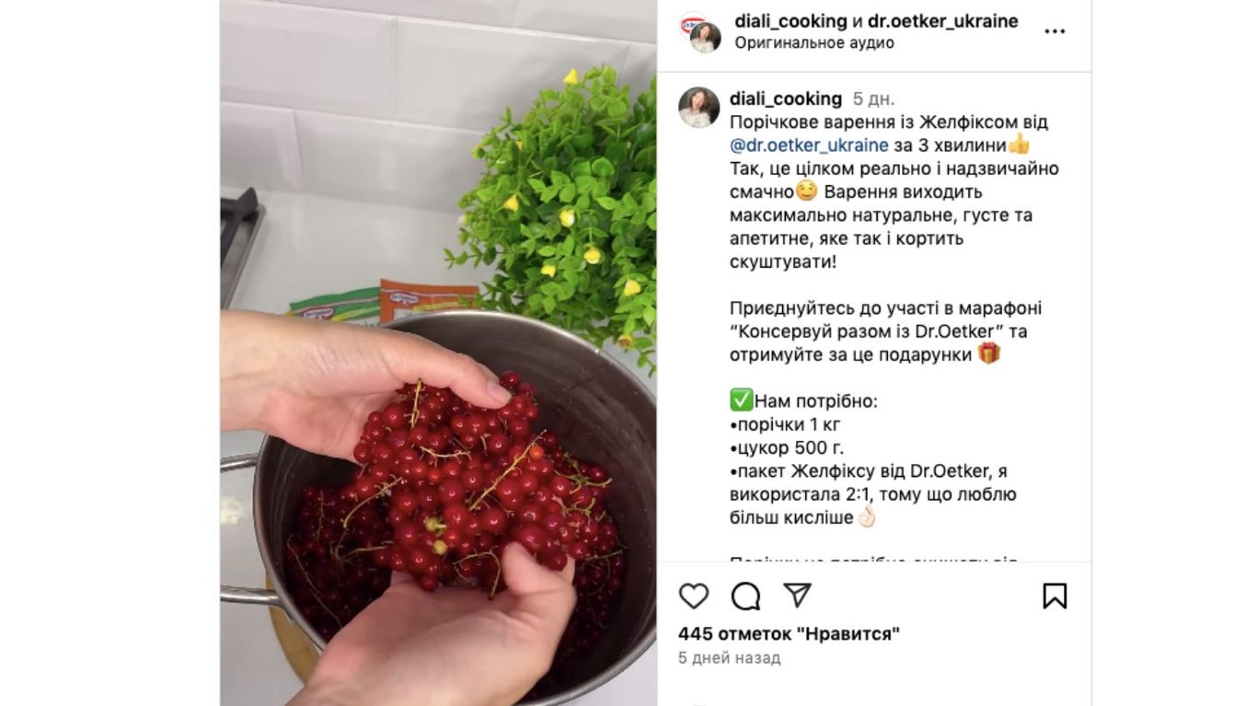View the 445 отметок "Нравится" likes list

click(x=789, y=633)
